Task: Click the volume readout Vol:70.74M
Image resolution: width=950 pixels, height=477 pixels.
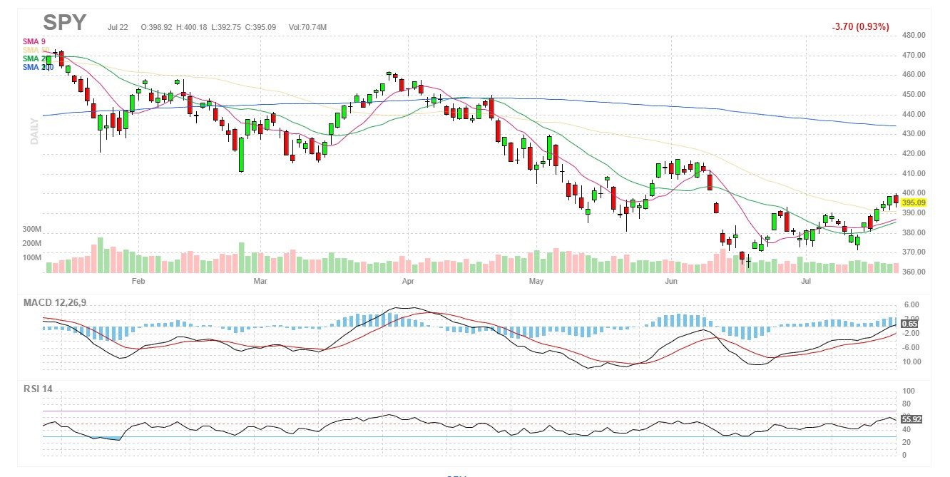Action: pos(308,27)
